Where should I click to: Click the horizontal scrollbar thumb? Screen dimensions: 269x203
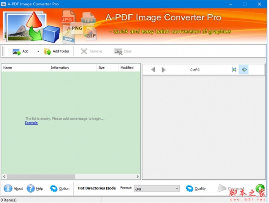tap(41, 177)
